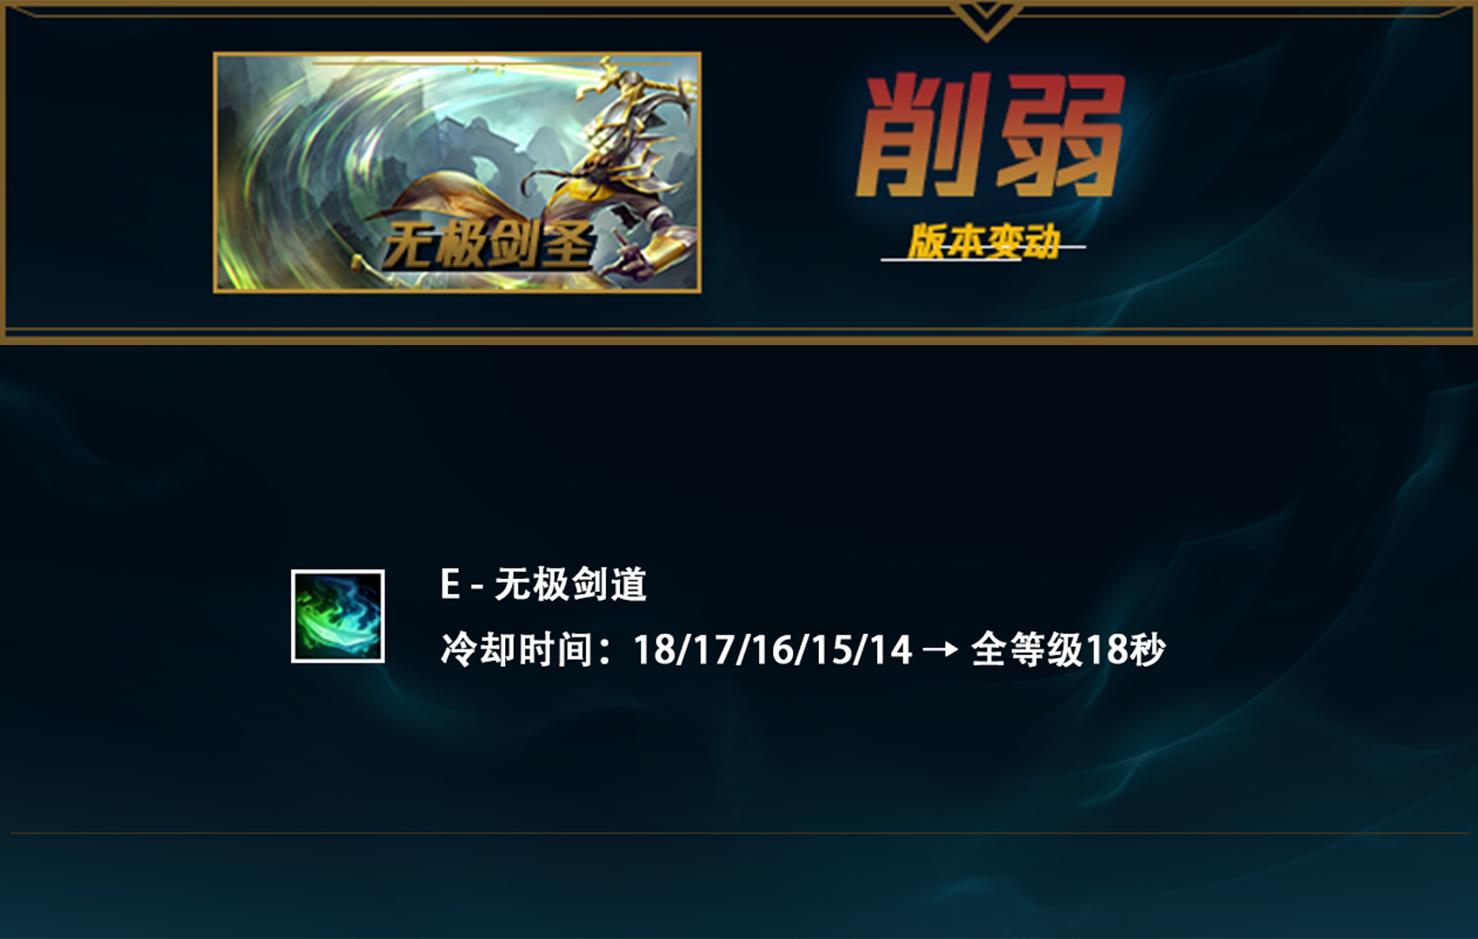The width and height of the screenshot is (1478, 939).
Task: Select the new value 全等级18秒
Action: click(x=1068, y=649)
